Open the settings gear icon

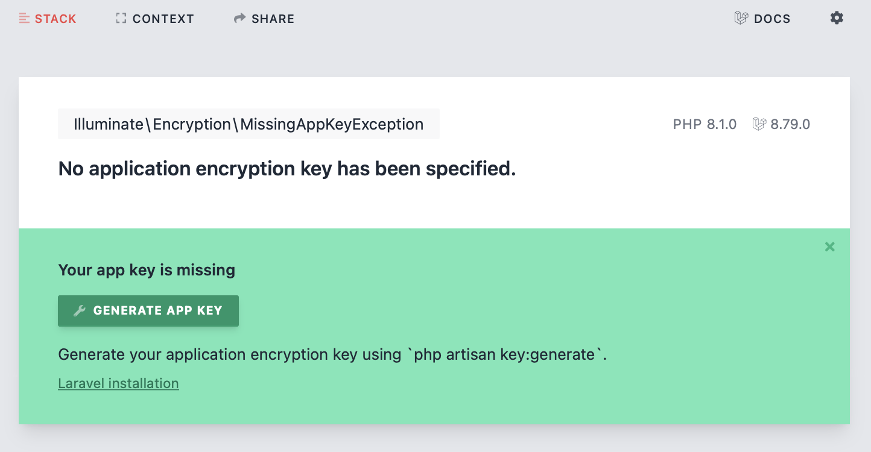[x=837, y=18]
